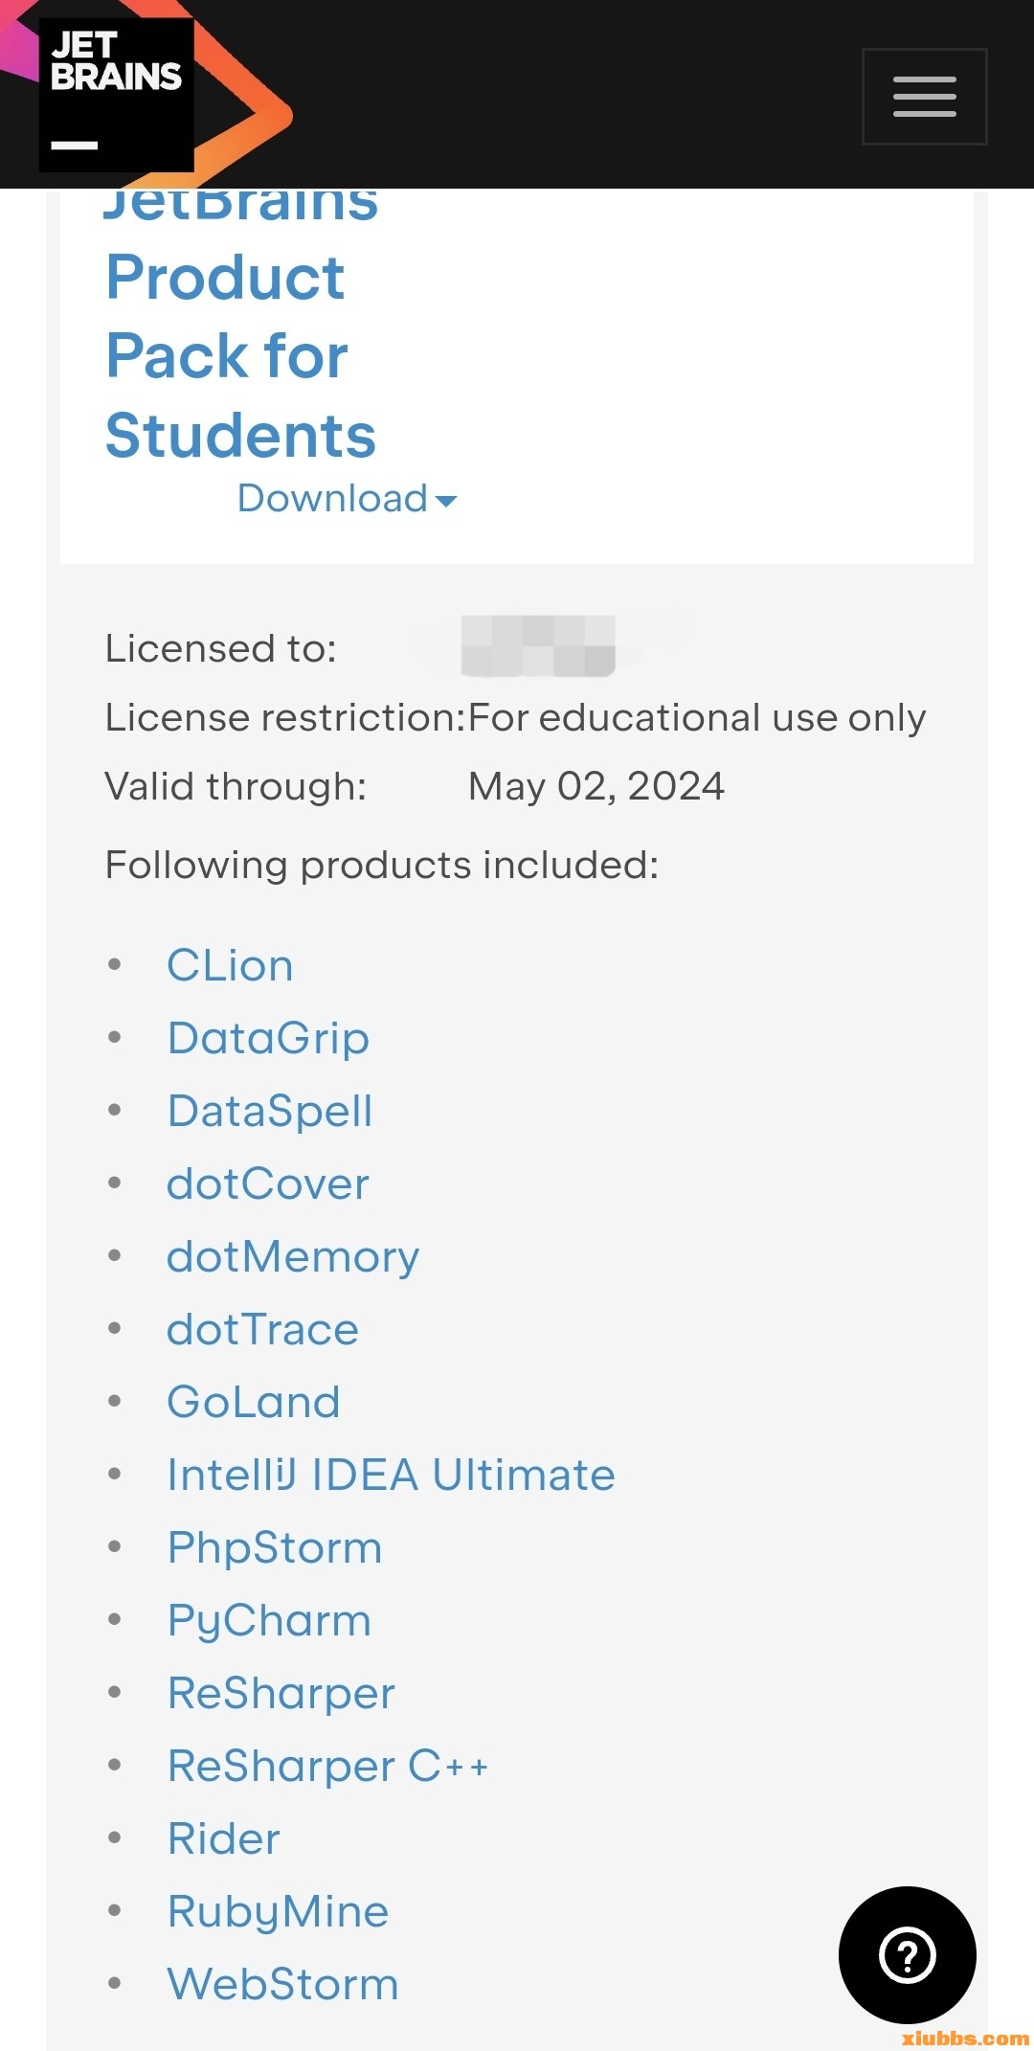Select the PyCharm link
The image size is (1034, 2051).
(x=269, y=1620)
